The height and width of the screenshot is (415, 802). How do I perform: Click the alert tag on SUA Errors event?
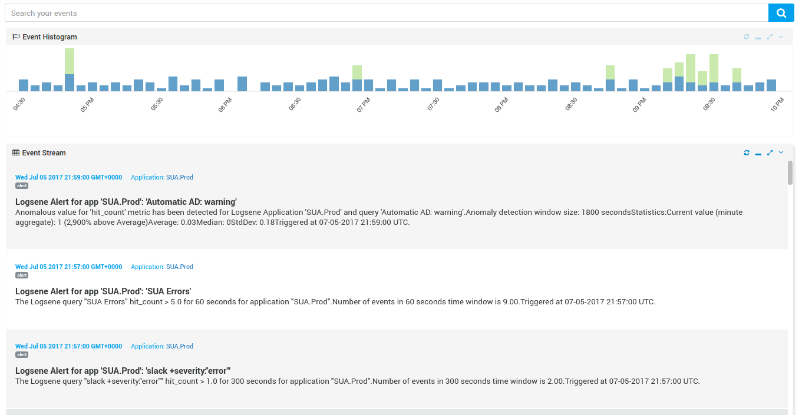(x=22, y=275)
